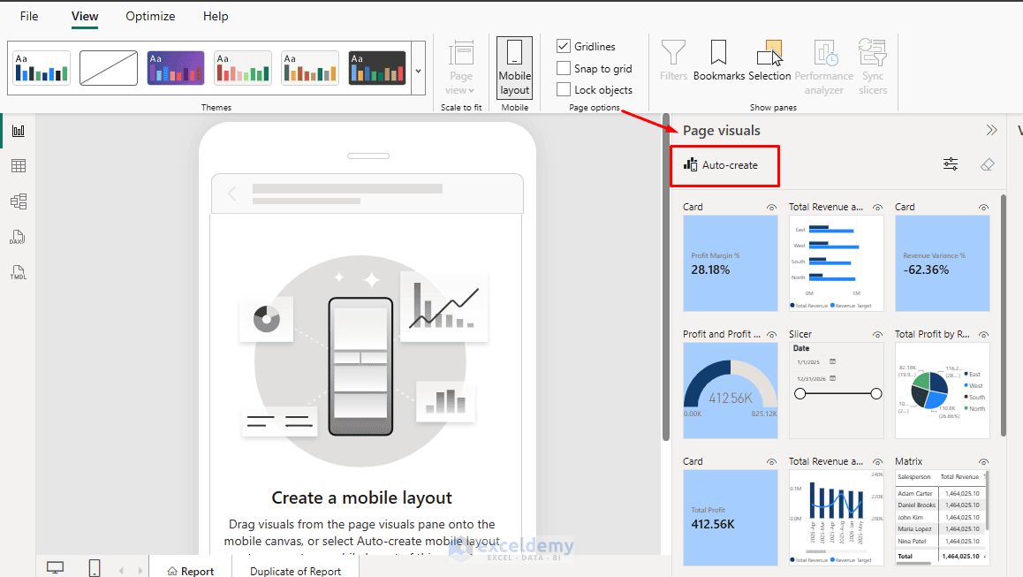Click the Filters pane icon
Screen dimensions: 1023x577
[x=673, y=60]
